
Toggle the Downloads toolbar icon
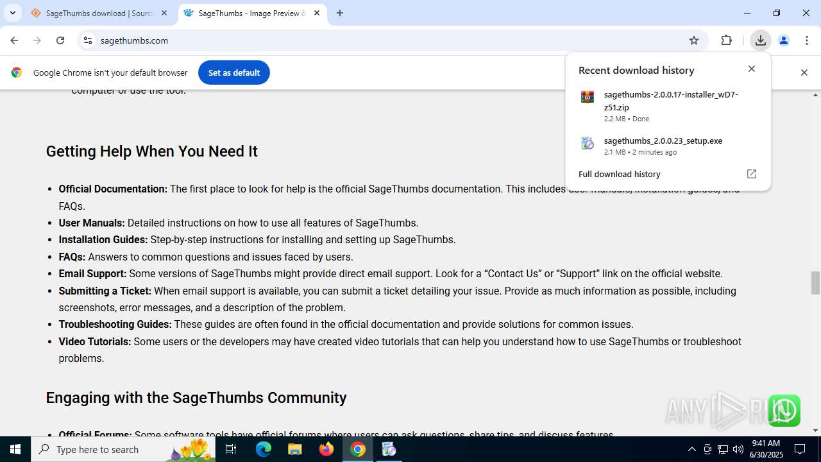pyautogui.click(x=761, y=40)
